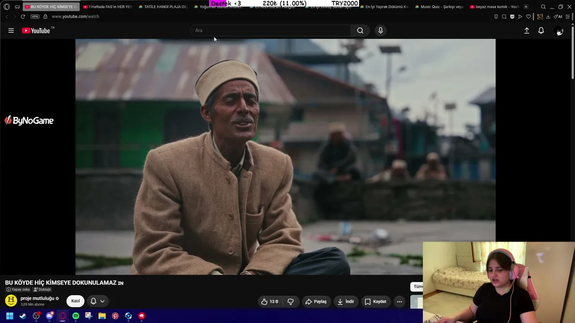Go back in browser history
Screen dimensions: 575x323
click(x=7, y=17)
